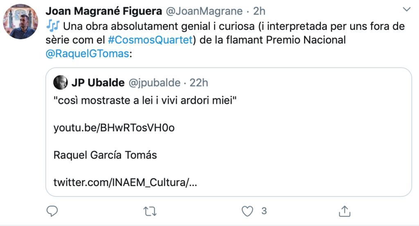Click the likes count number 3
This screenshot has width=419, height=226.
click(264, 211)
